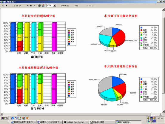The height and width of the screenshot is (124, 165).
Task: Click the zoom level 100% field
Action: pos(50,5)
